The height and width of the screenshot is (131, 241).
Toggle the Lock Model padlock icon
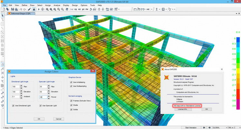coord(34,9)
